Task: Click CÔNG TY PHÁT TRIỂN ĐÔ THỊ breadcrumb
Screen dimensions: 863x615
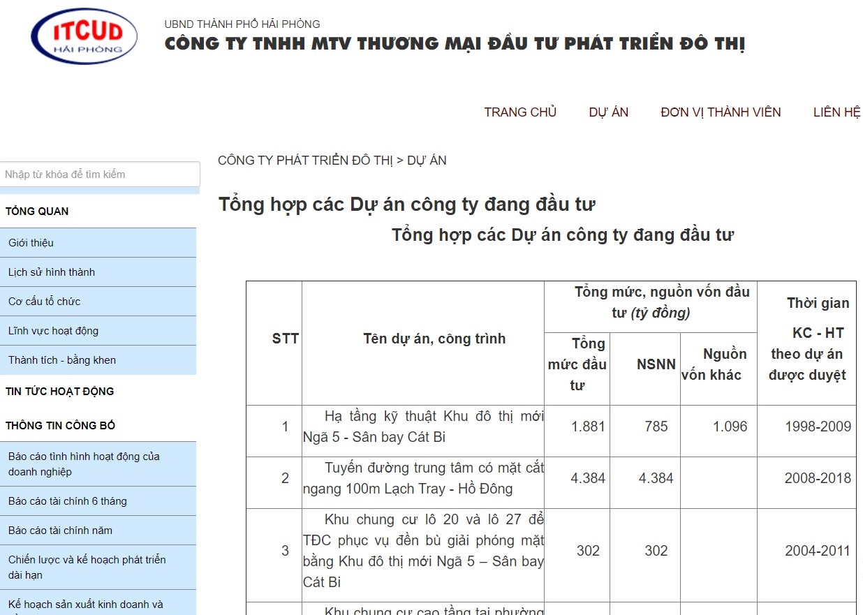Action: point(305,161)
